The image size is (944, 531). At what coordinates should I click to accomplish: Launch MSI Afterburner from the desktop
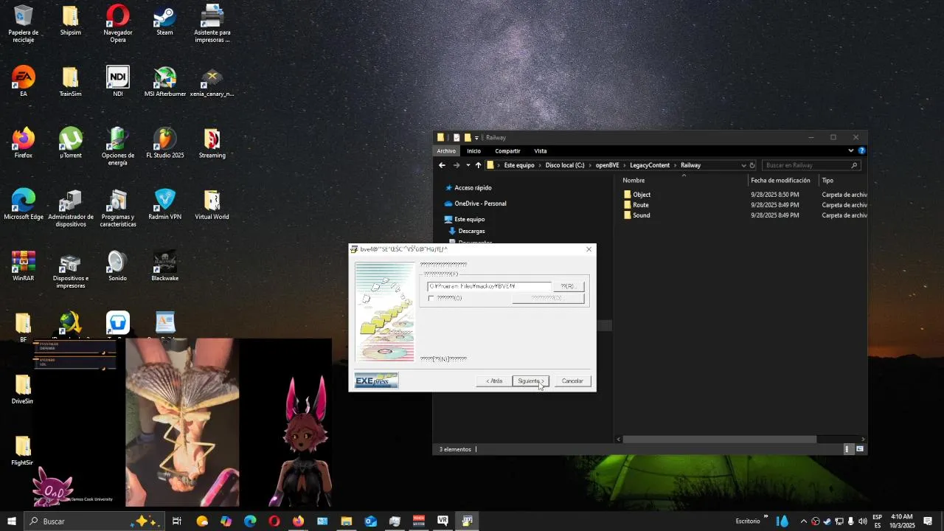165,81
